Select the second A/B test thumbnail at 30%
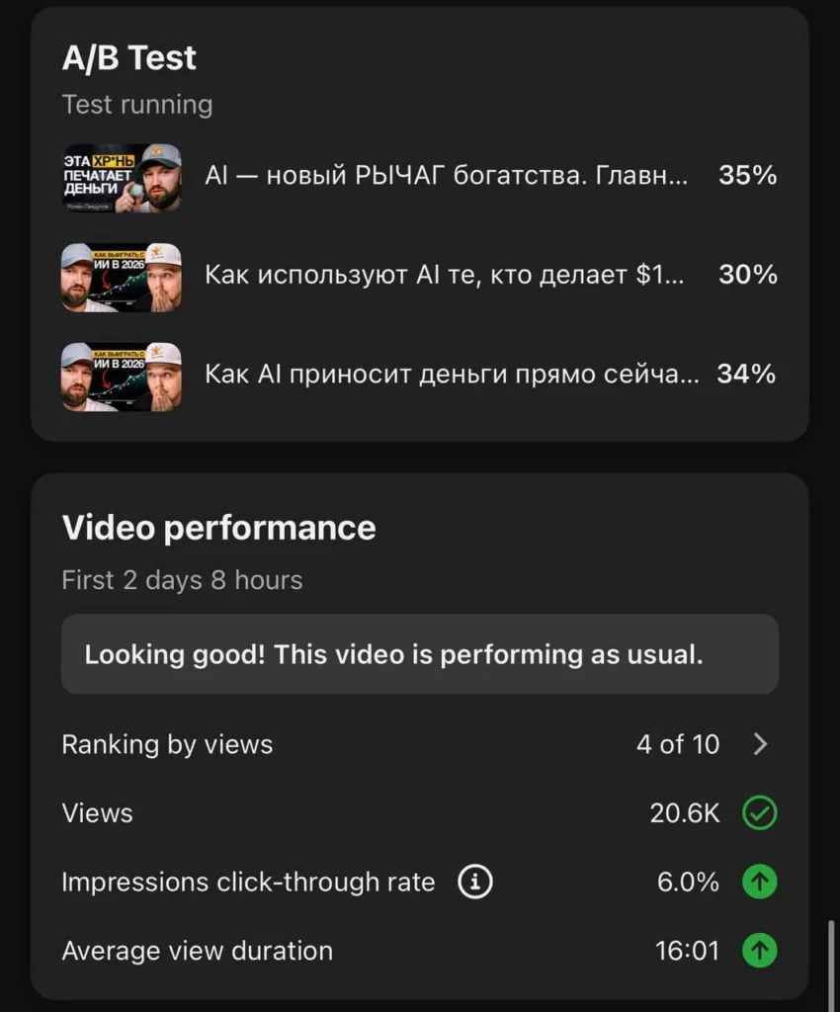840x1012 pixels. pos(122,276)
